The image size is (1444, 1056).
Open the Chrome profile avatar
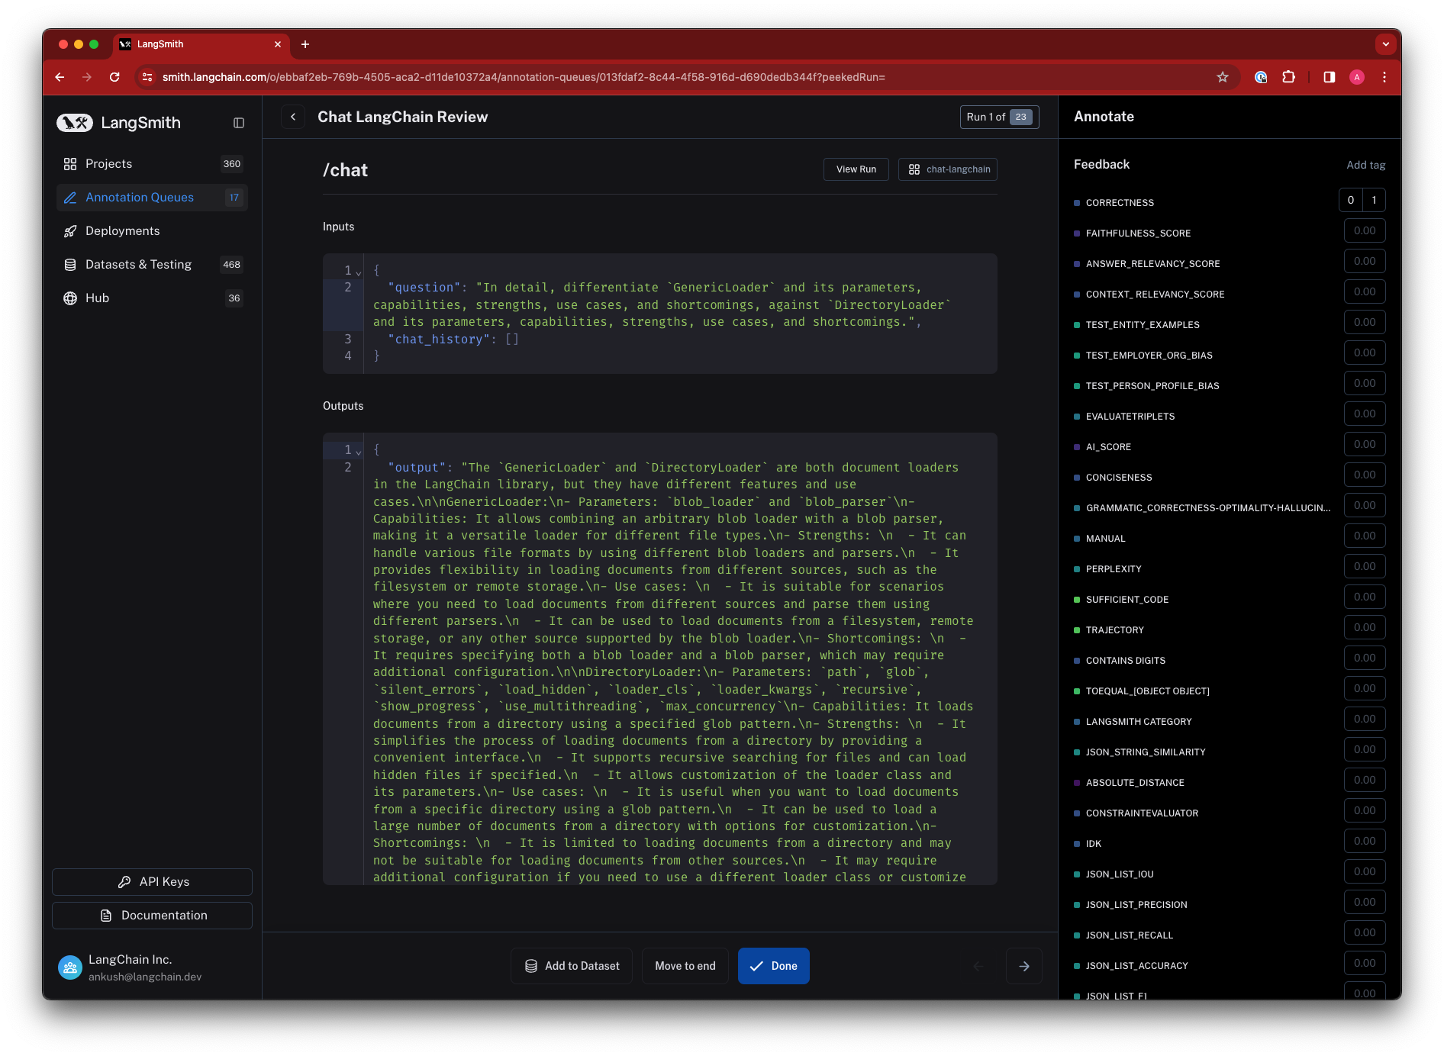[x=1357, y=77]
